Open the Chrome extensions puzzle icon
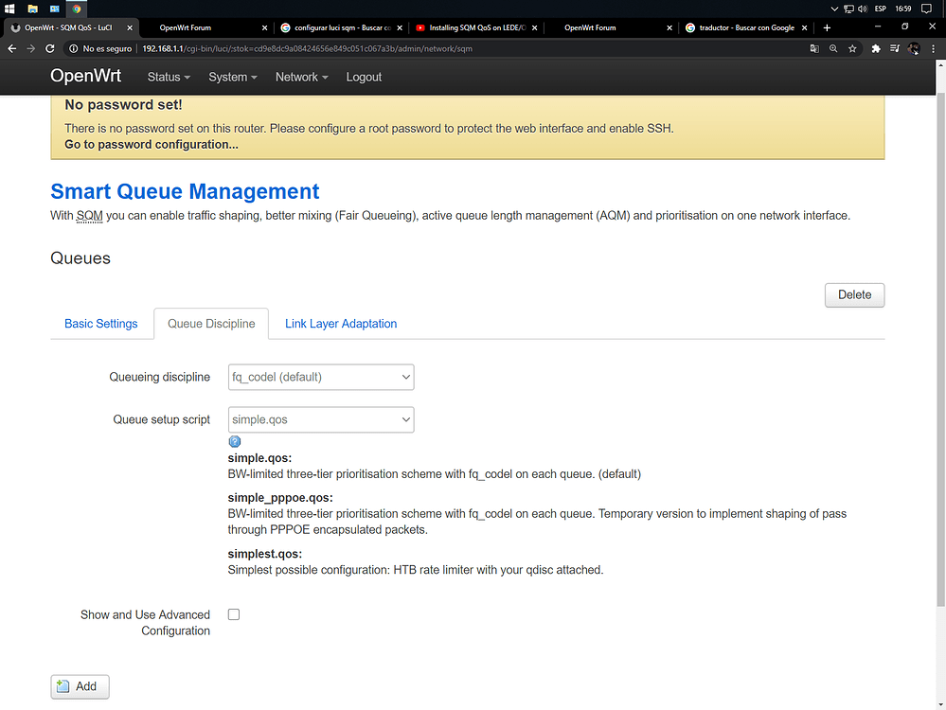Image resolution: width=946 pixels, height=710 pixels. (x=875, y=48)
